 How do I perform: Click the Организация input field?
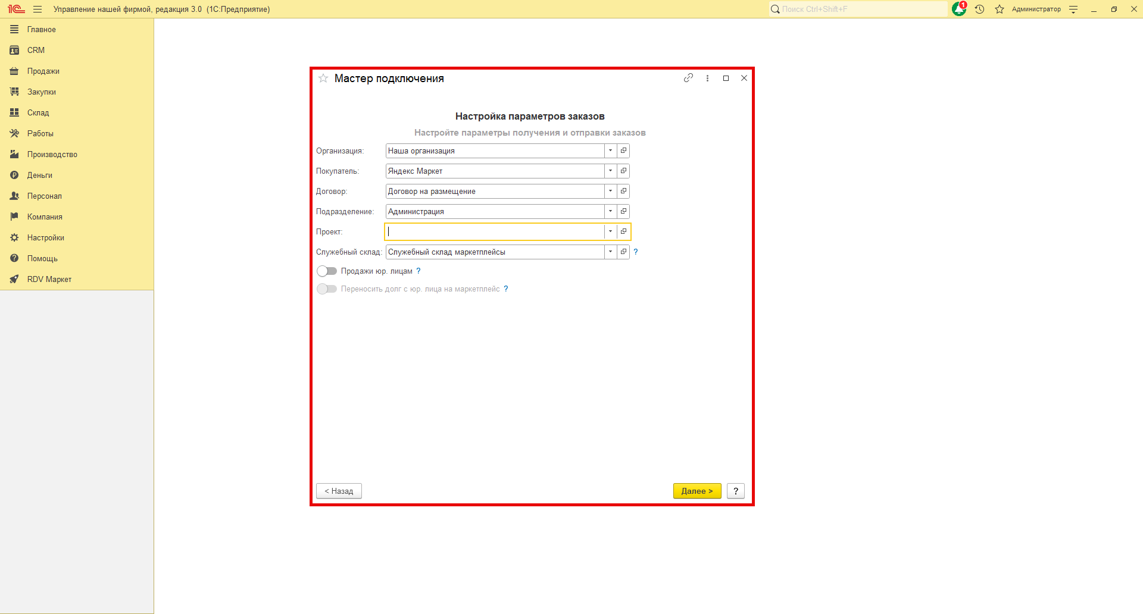[x=495, y=151]
